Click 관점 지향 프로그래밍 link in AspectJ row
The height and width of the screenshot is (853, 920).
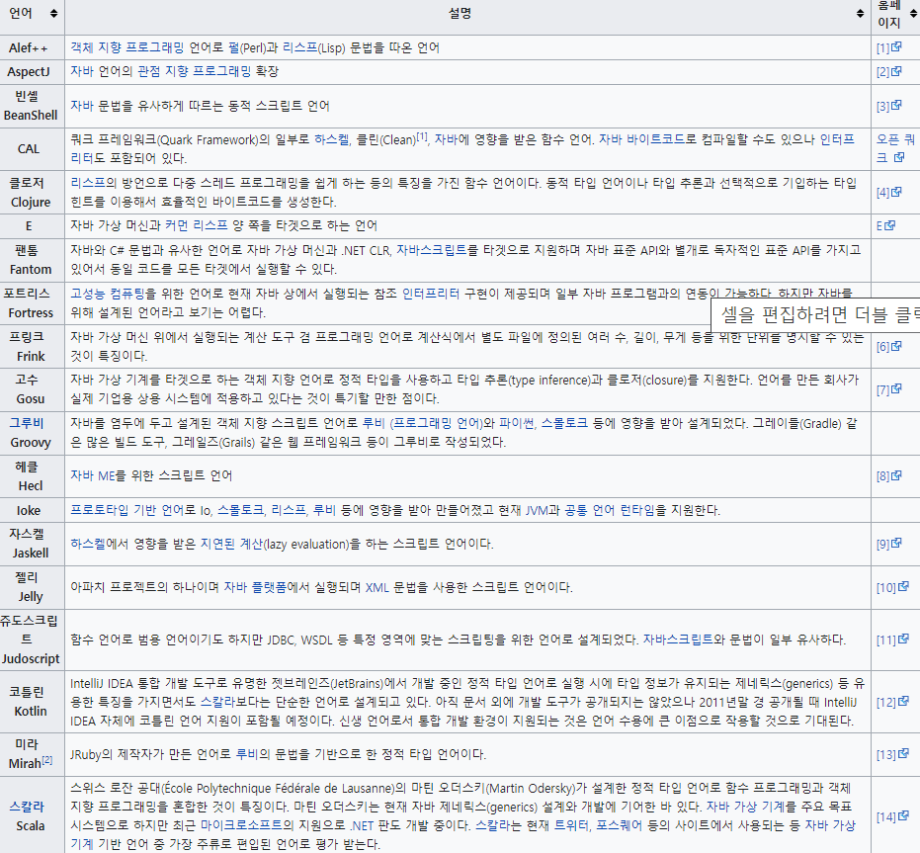(x=195, y=71)
